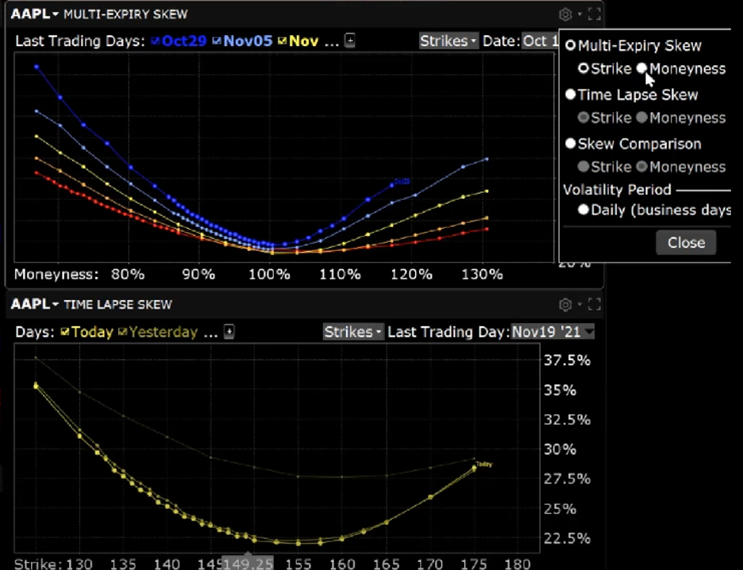The height and width of the screenshot is (570, 743).
Task: Add another expiry with the plus icon
Action: coord(350,40)
